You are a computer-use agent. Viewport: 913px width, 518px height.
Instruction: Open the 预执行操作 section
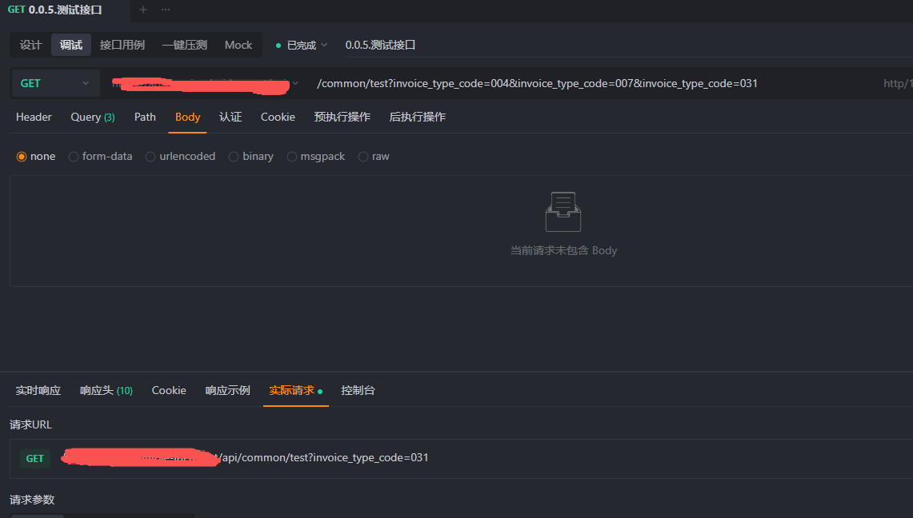(x=342, y=117)
